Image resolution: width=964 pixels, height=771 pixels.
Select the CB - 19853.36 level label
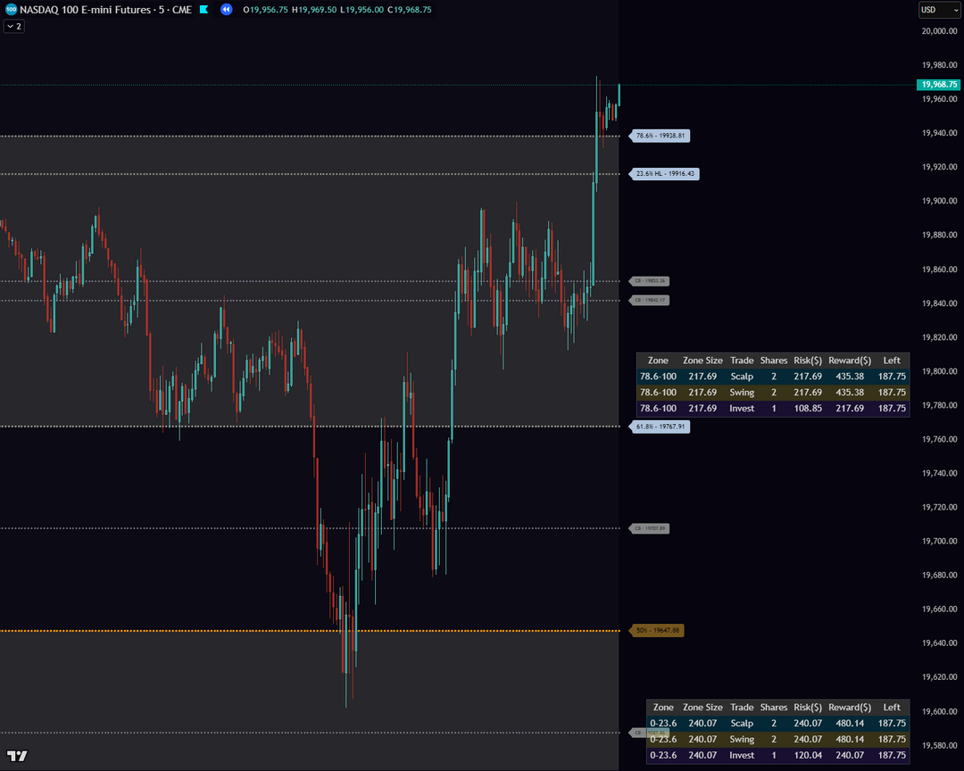point(649,281)
